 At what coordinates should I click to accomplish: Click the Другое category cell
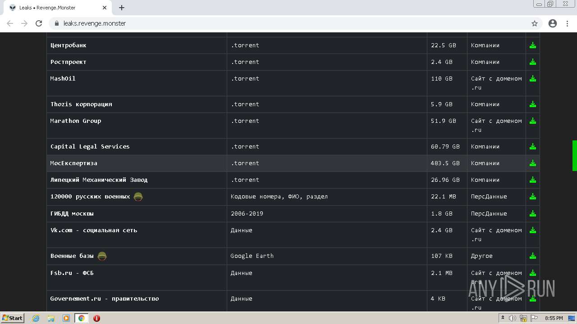(x=496, y=256)
